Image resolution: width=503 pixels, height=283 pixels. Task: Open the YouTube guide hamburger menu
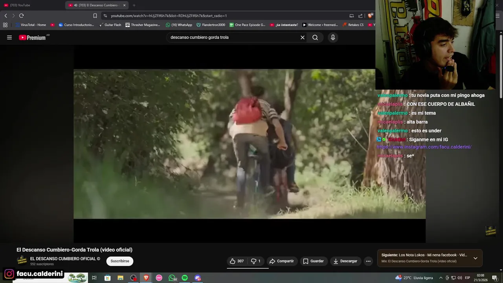[x=9, y=37]
